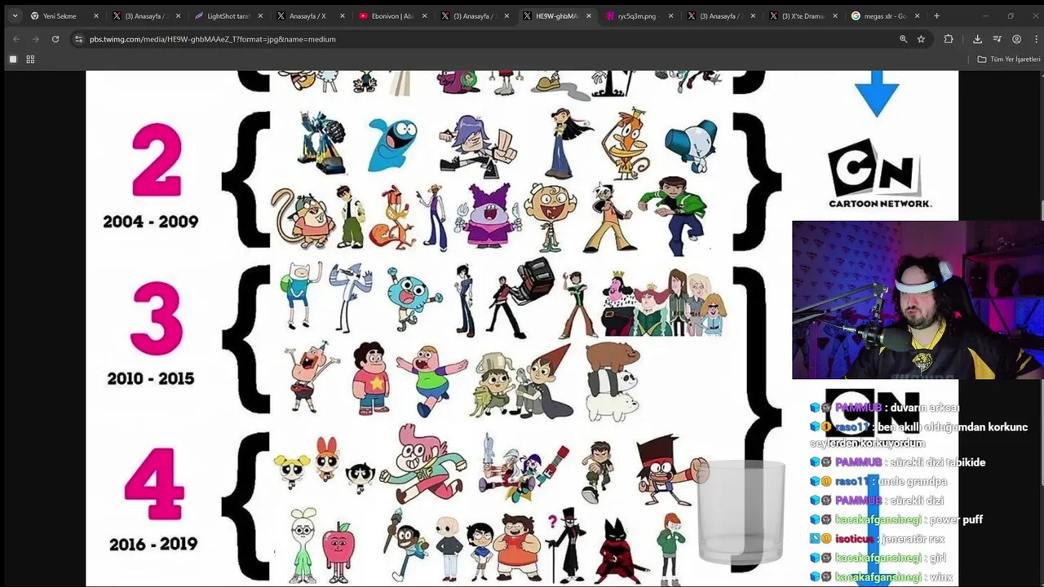Click the "2016 - 2019" era label

[153, 544]
